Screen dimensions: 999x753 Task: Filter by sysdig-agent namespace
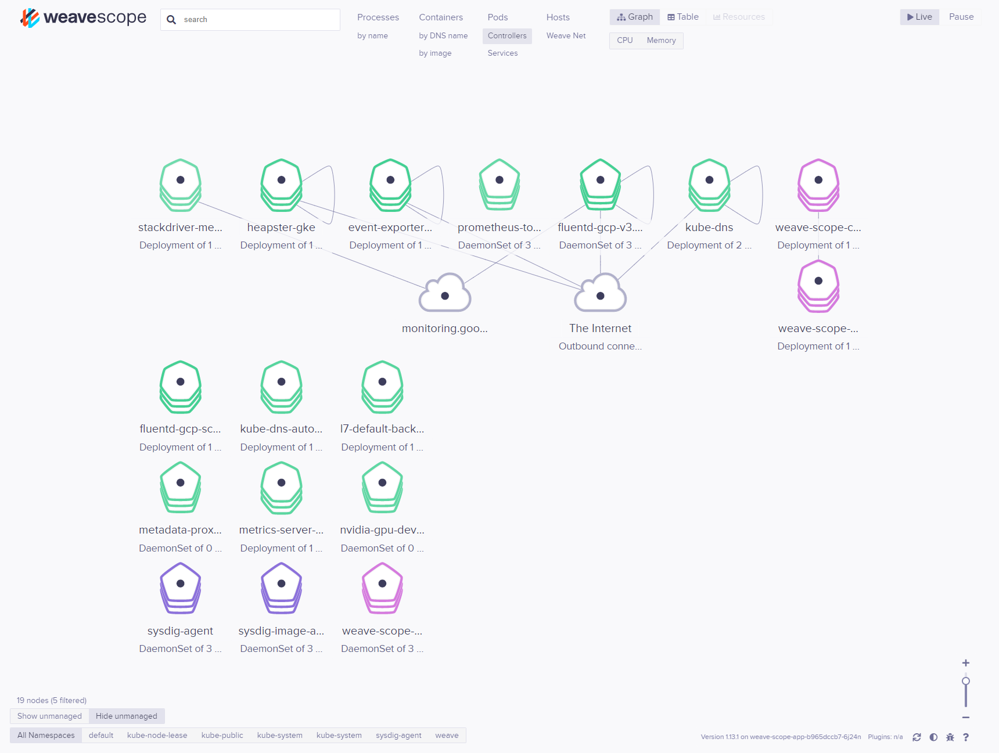click(398, 735)
